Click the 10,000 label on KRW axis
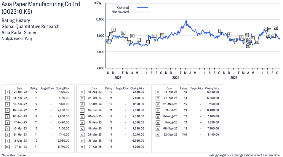This screenshot has width=283, height=157. (x=99, y=20)
